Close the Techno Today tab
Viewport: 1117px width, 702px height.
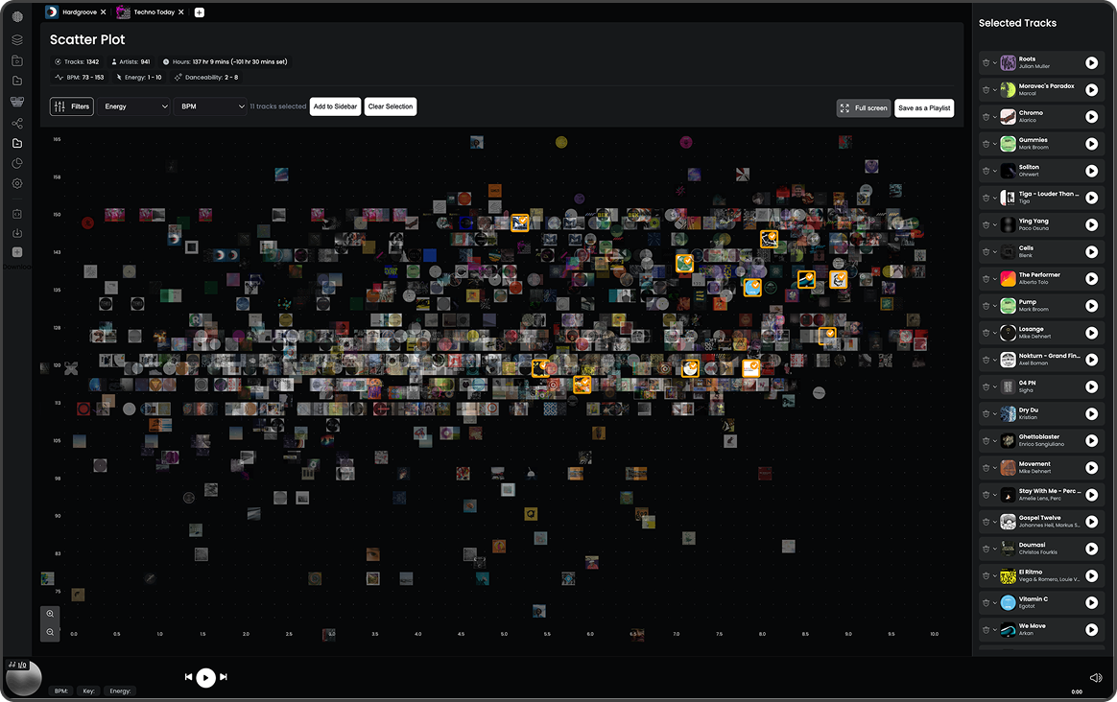[x=181, y=12]
